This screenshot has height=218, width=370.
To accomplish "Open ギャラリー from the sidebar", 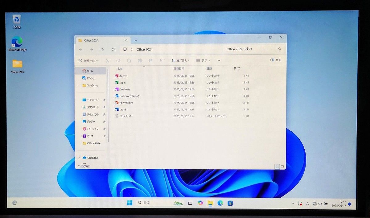I will pos(92,78).
